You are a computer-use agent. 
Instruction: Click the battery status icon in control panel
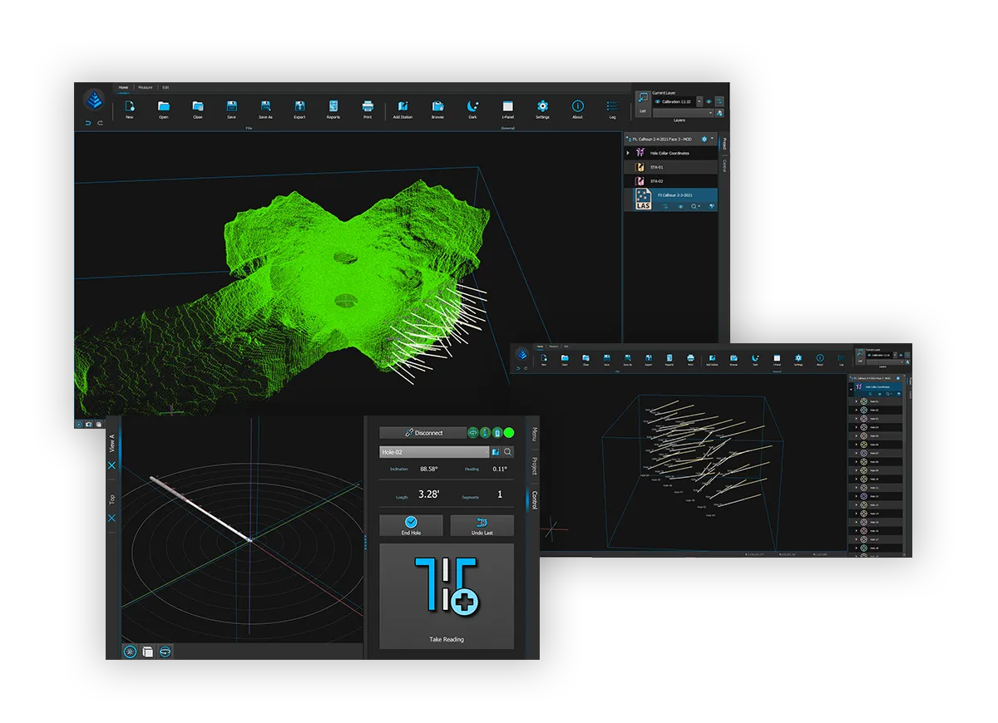pyautogui.click(x=497, y=432)
